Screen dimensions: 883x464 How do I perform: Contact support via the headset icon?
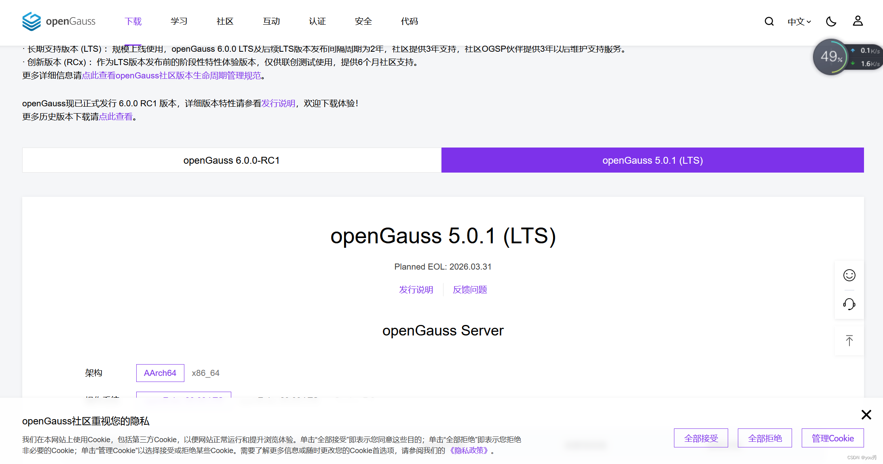coord(849,304)
